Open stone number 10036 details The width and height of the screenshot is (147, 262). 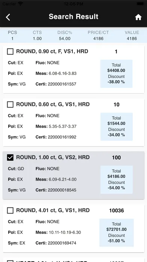click(117, 210)
